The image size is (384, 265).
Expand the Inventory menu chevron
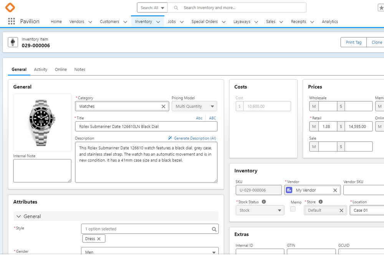tap(158, 22)
